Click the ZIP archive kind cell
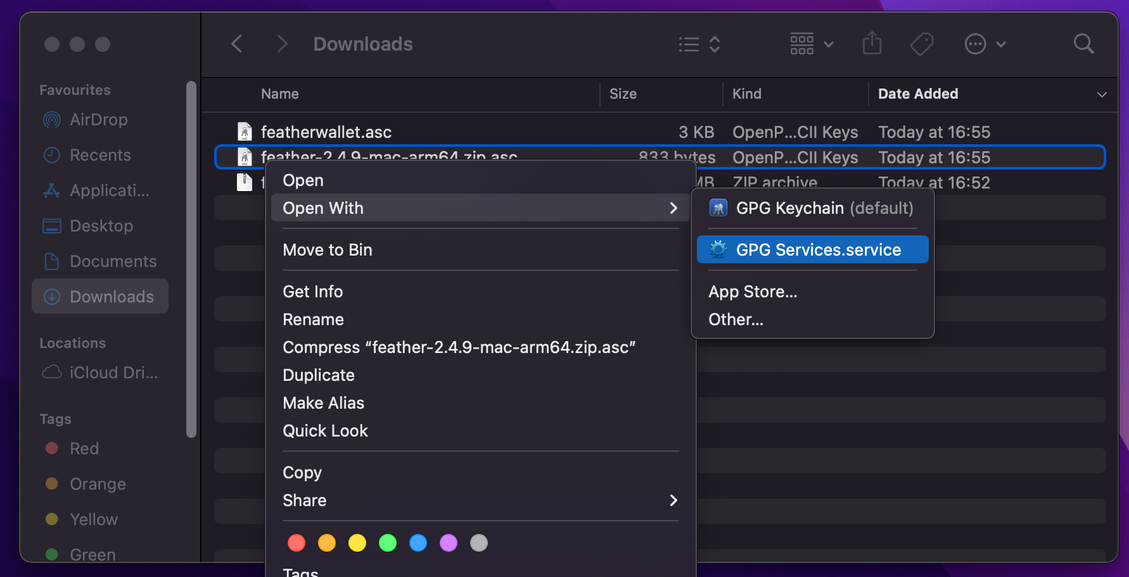Screen dimensions: 1129x577 (x=775, y=182)
